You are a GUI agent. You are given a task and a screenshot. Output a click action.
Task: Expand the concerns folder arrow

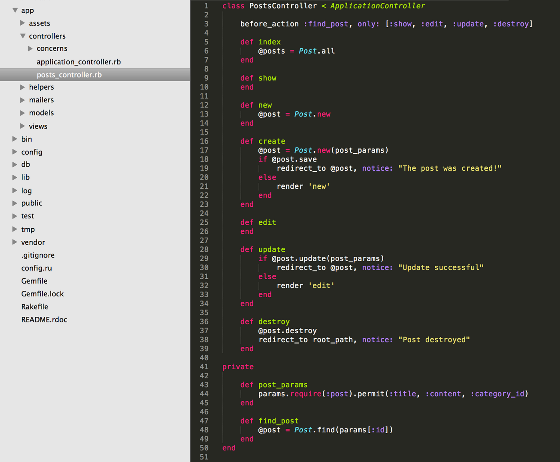(x=30, y=48)
